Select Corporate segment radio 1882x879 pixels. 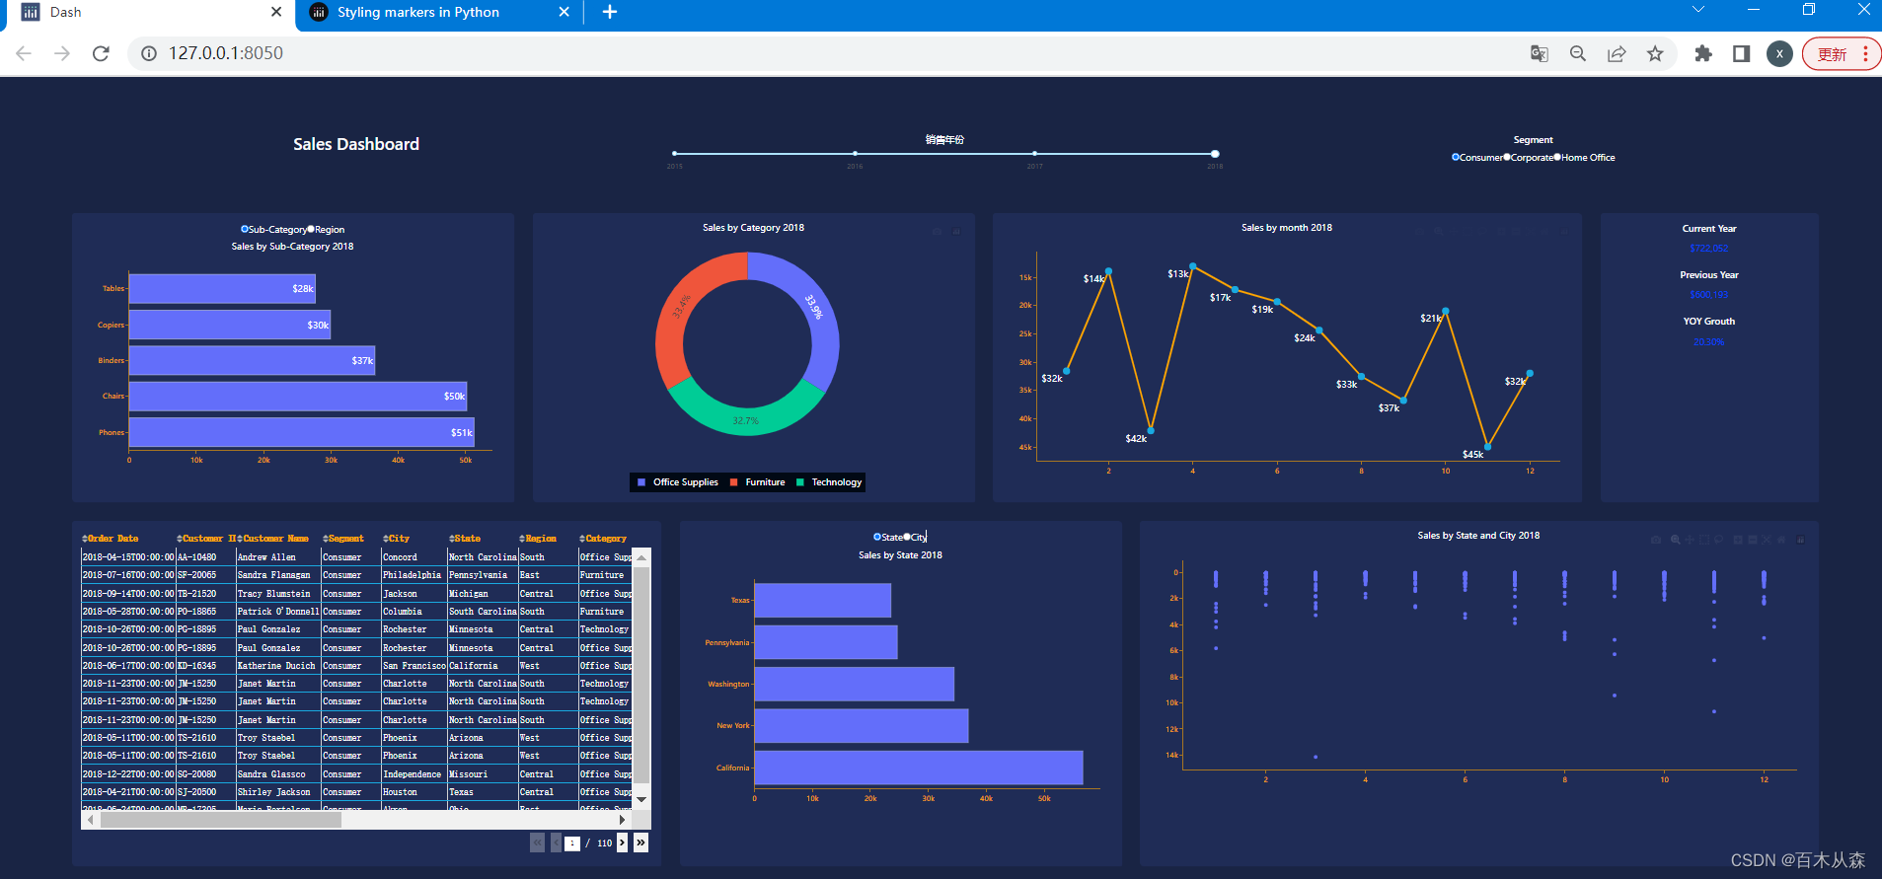(1507, 157)
